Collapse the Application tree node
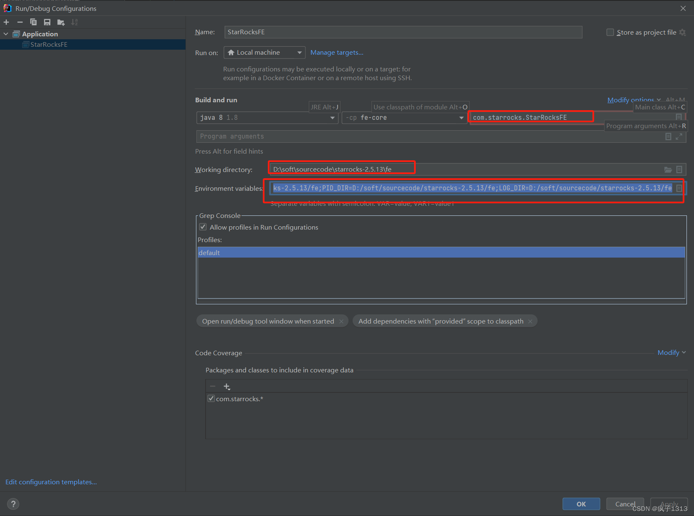The height and width of the screenshot is (516, 694). click(x=6, y=34)
